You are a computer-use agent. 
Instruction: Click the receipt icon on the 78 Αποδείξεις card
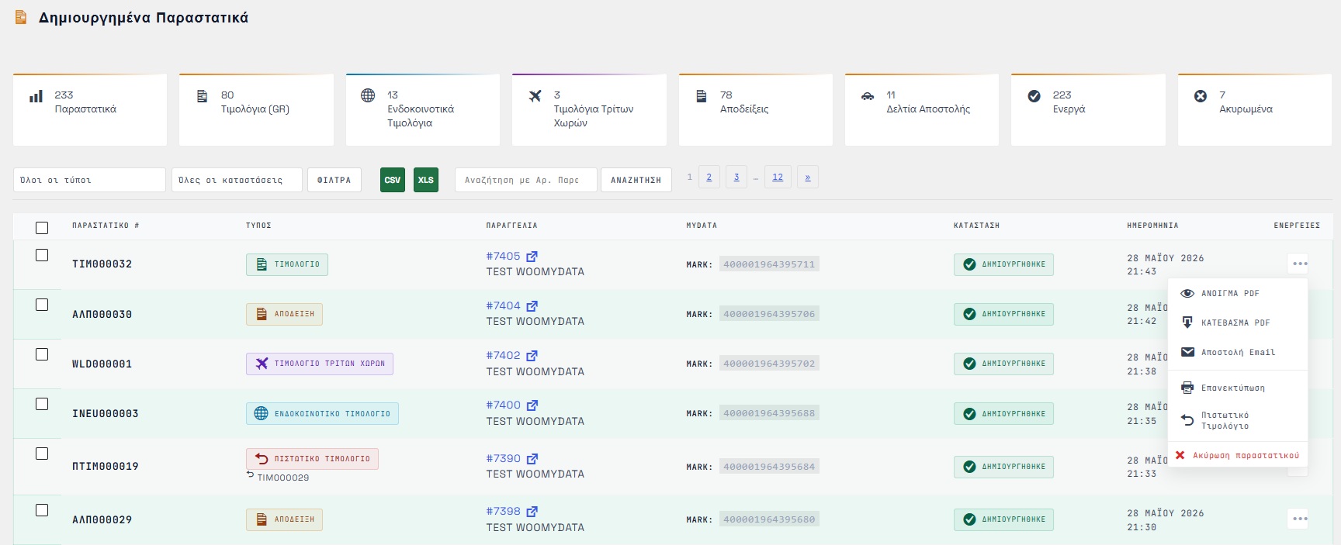(701, 96)
